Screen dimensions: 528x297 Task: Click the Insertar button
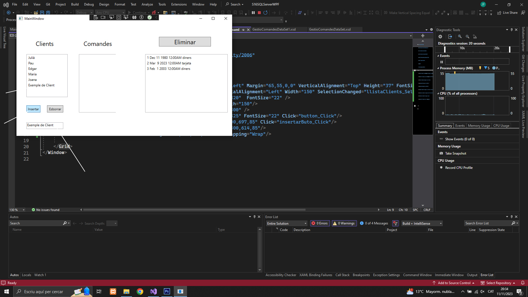(33, 109)
